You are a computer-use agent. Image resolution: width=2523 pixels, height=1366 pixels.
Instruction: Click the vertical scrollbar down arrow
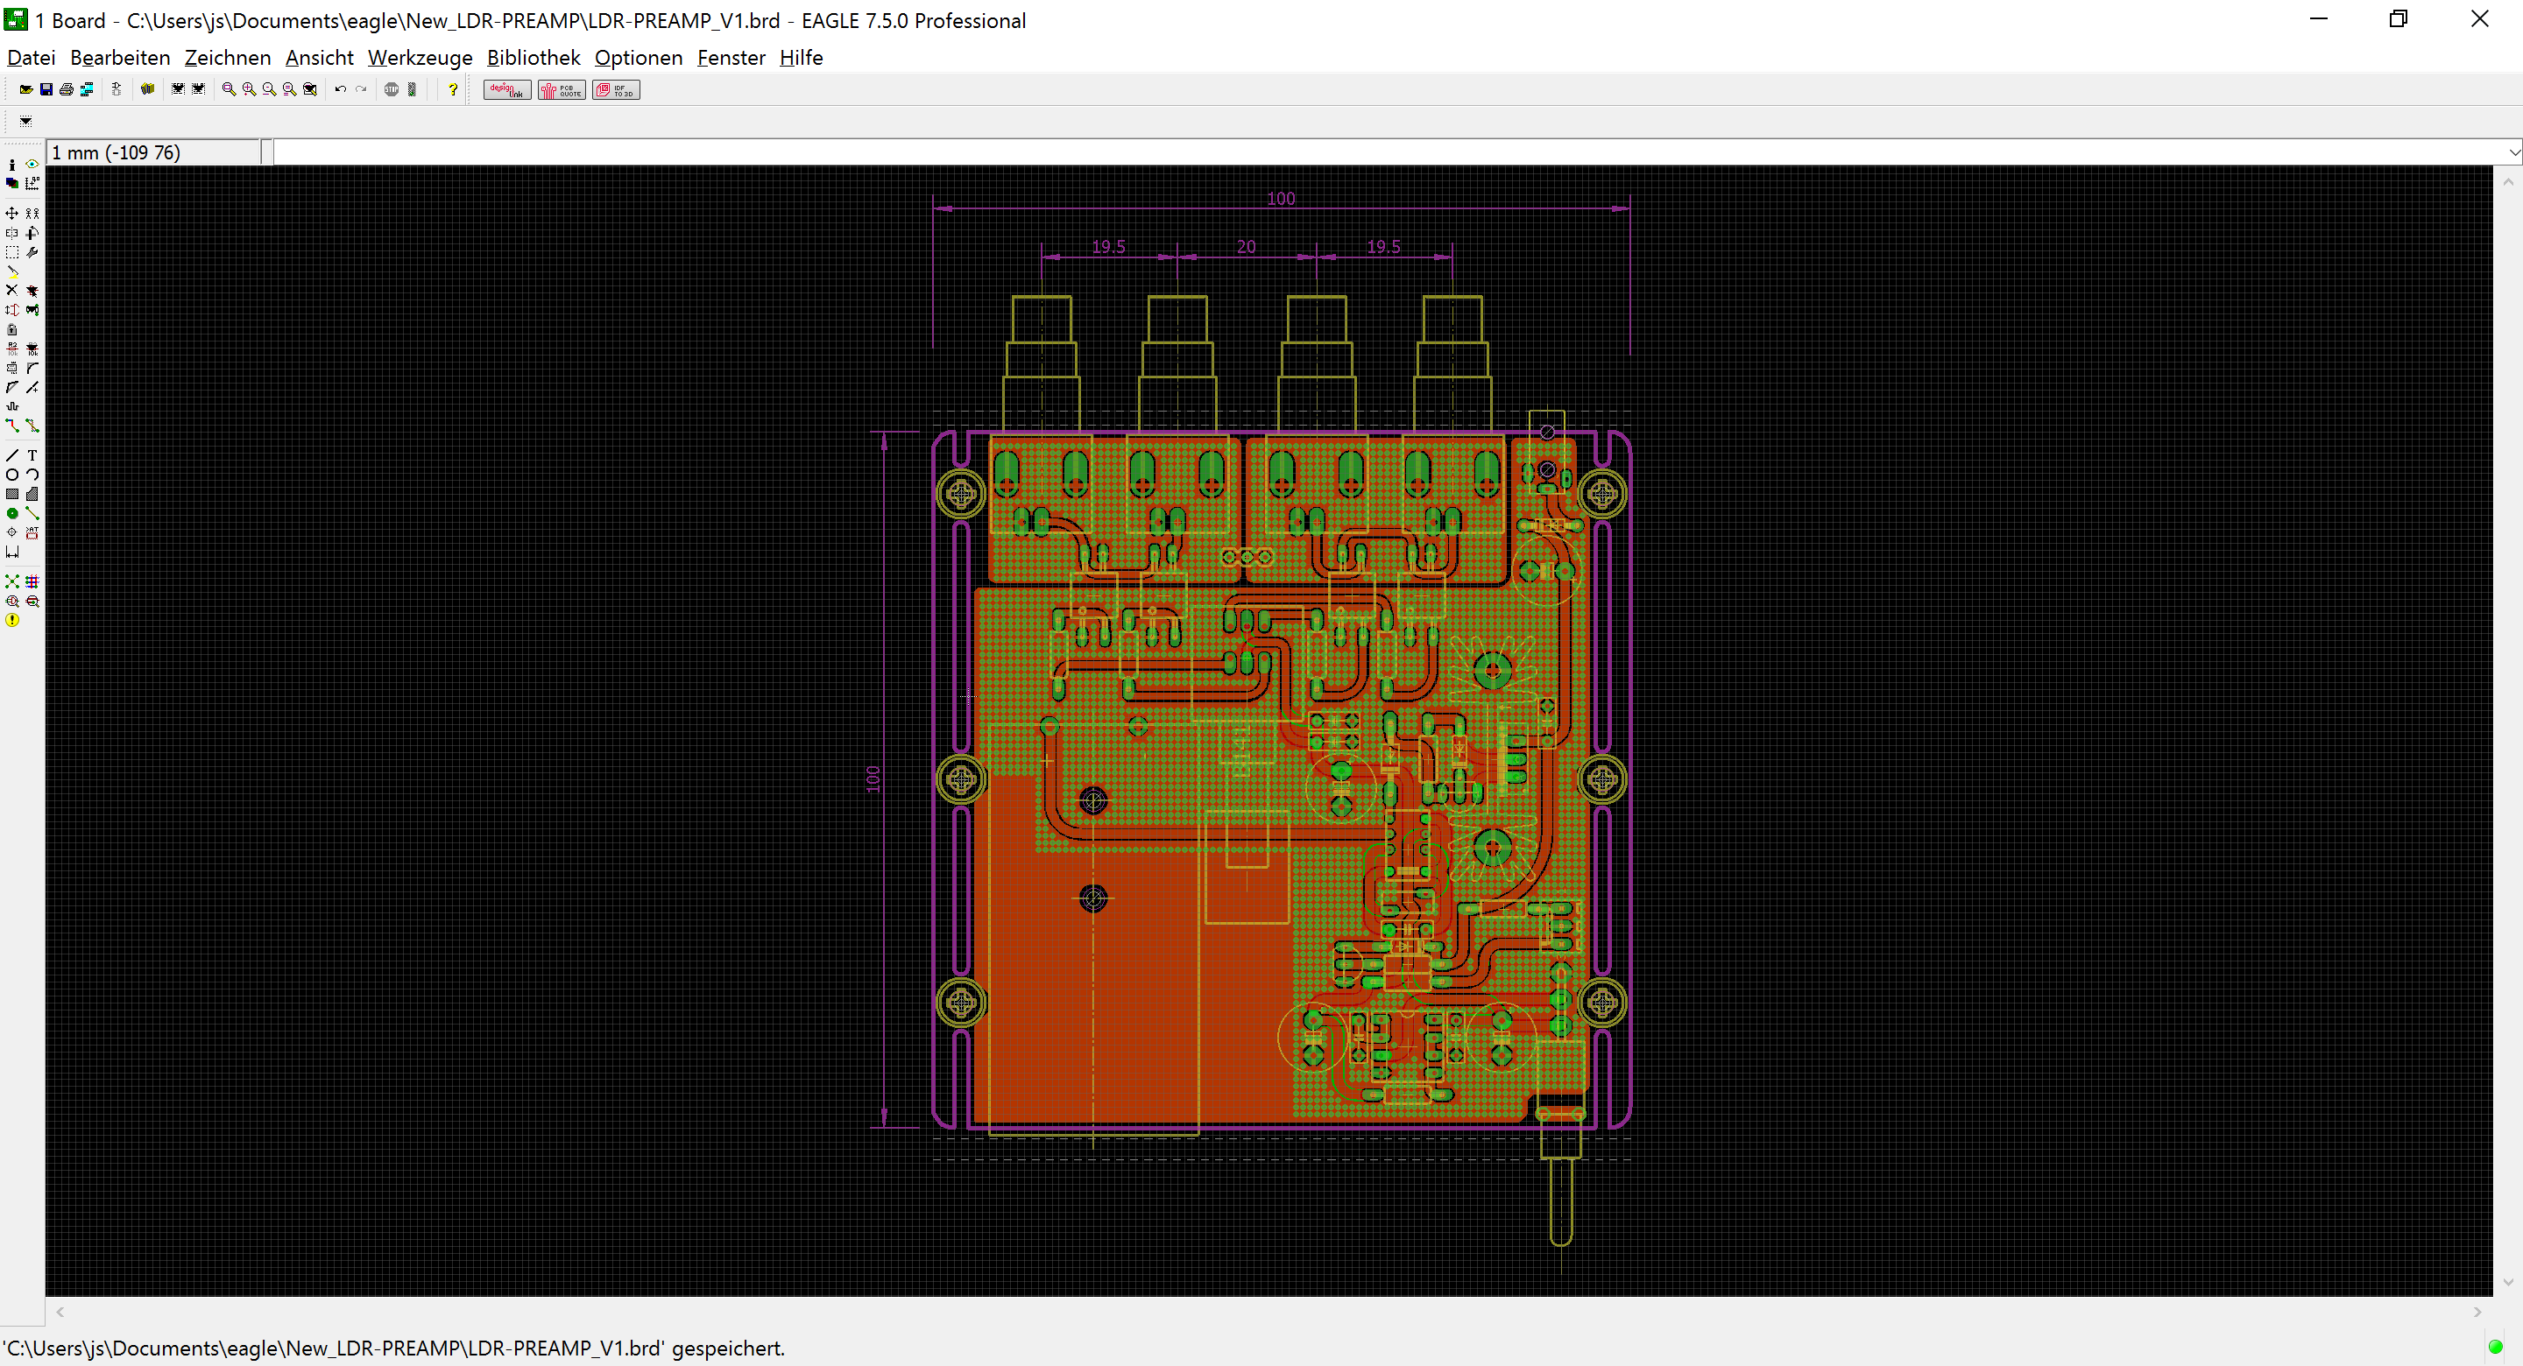tap(2507, 1282)
